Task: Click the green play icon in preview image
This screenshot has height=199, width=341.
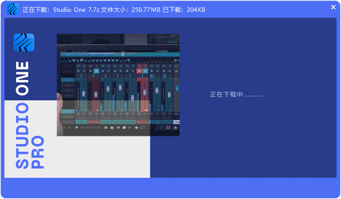Action: (130, 128)
